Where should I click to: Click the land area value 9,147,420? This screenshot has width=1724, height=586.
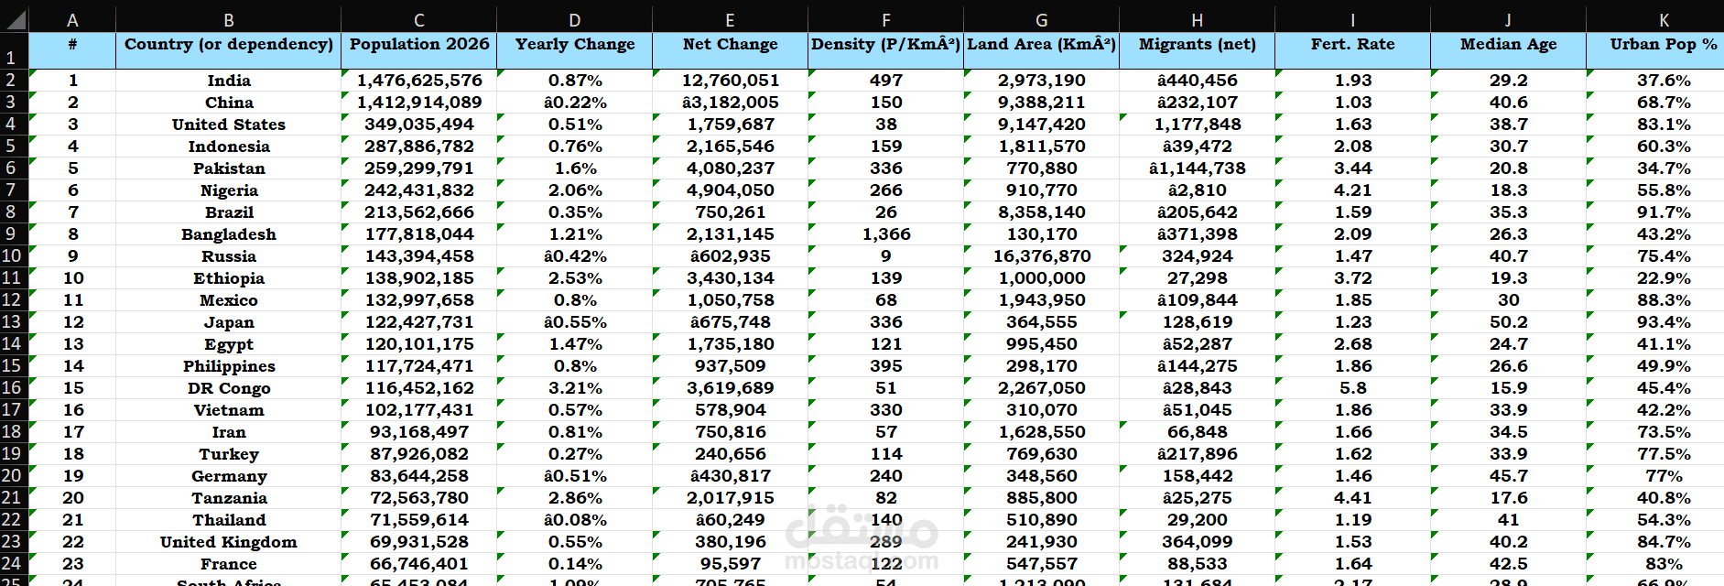point(1041,125)
